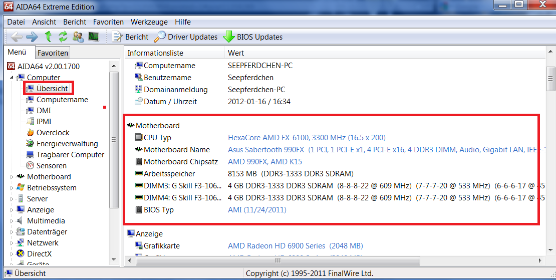This screenshot has height=280, width=556.
Task: Click the Multimedia speaker icon in tree
Action: [21, 220]
